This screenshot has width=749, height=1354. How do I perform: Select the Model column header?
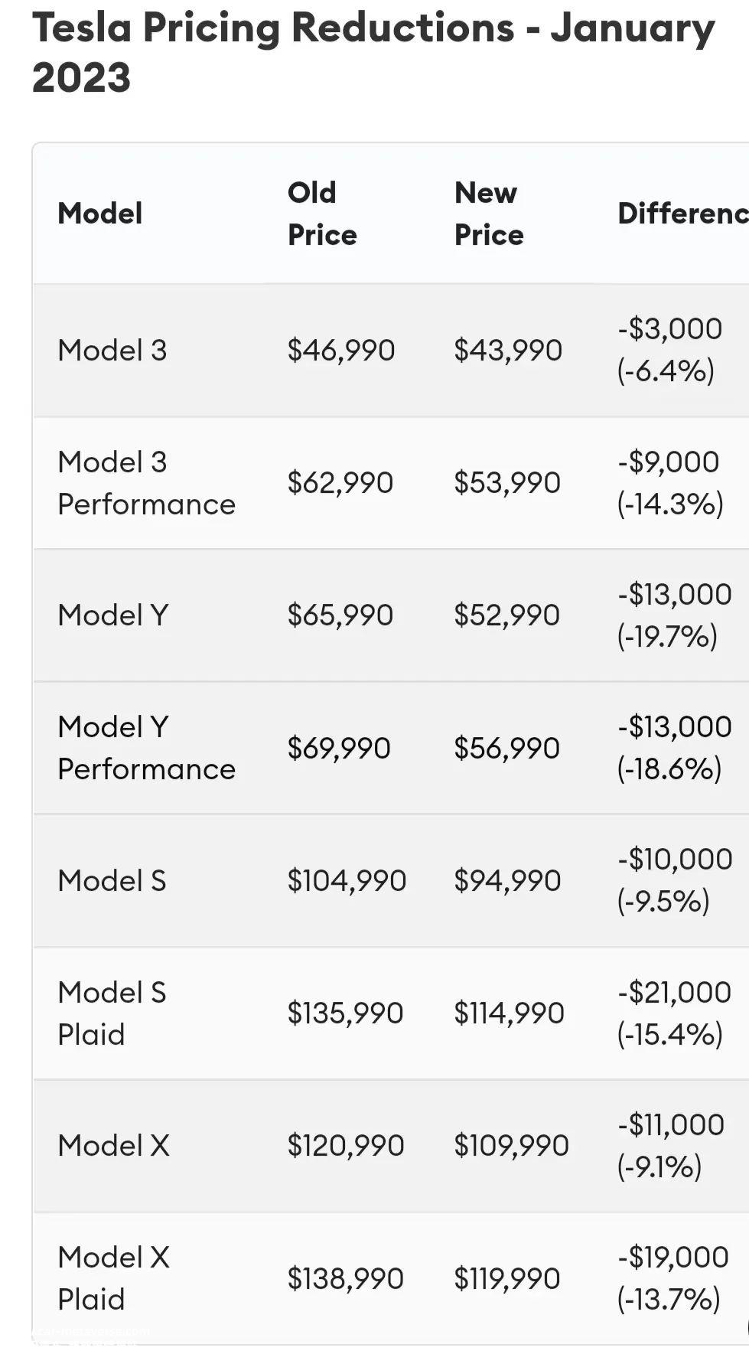click(x=100, y=214)
